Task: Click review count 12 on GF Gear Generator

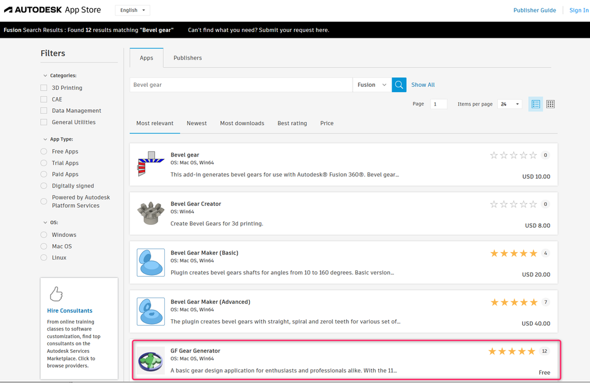Action: click(545, 351)
